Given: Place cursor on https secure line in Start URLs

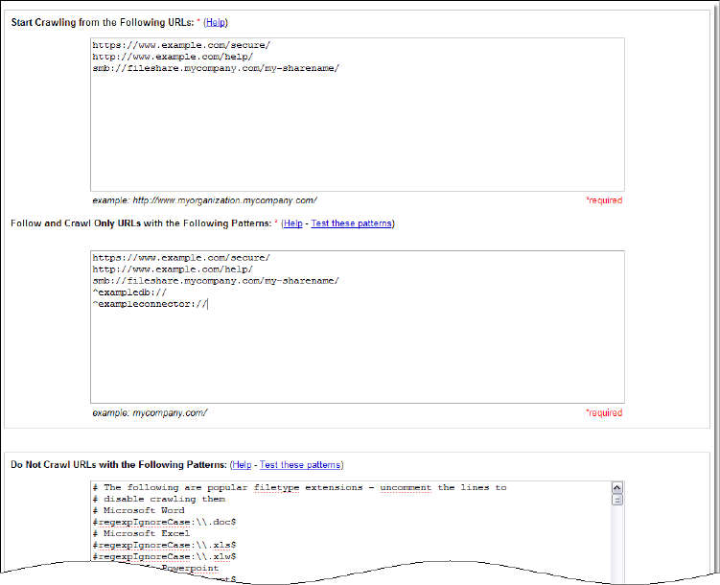Looking at the screenshot, I should (x=181, y=45).
